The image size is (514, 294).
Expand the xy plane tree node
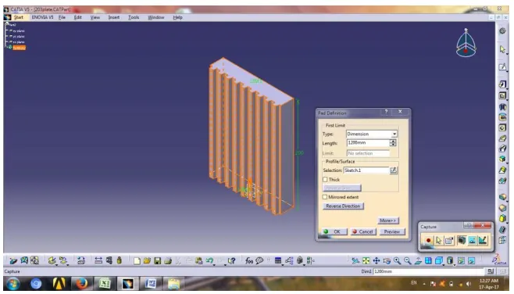pyautogui.click(x=6, y=30)
